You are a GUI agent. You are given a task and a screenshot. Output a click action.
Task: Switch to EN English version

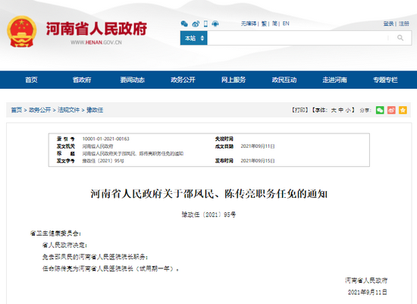pyautogui.click(x=286, y=24)
